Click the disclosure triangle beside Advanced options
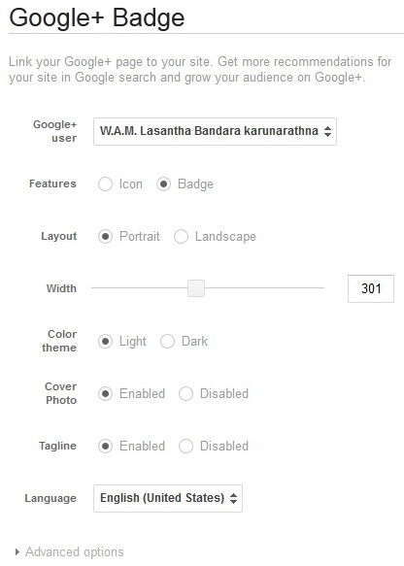The width and height of the screenshot is (404, 566). point(17,551)
